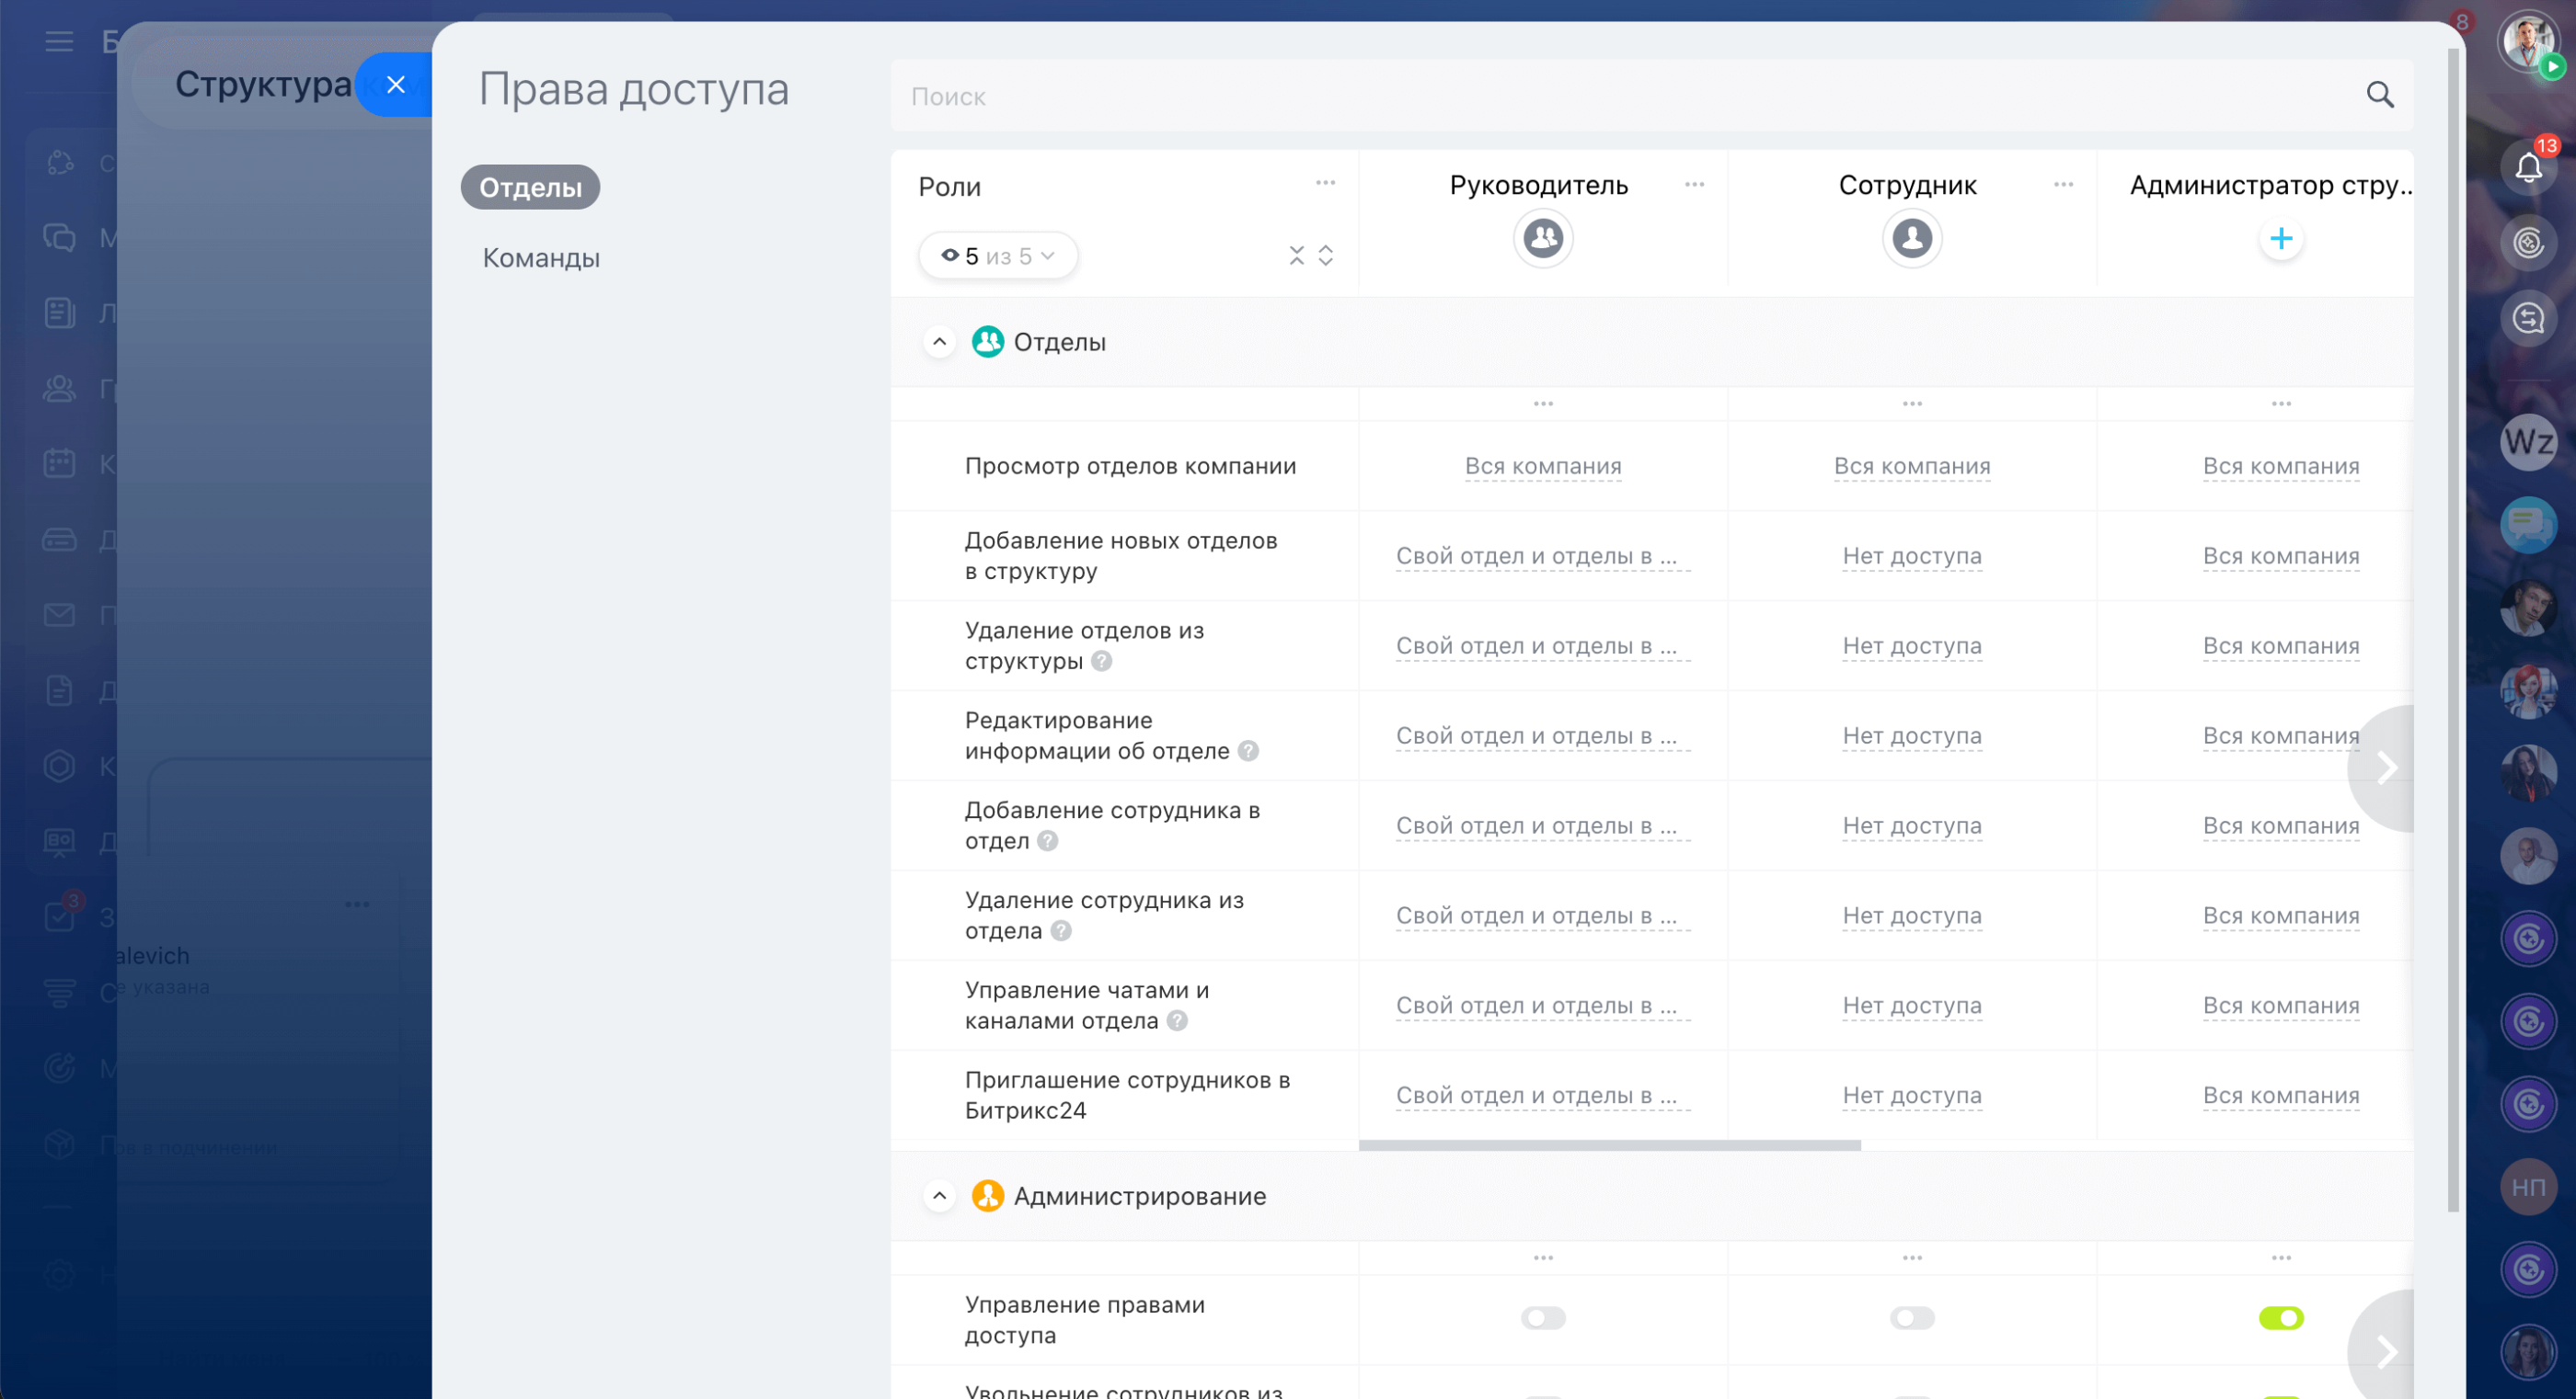Toggle Управление правами доступа for Сотрудник
This screenshot has width=2576, height=1399.
point(1911,1318)
